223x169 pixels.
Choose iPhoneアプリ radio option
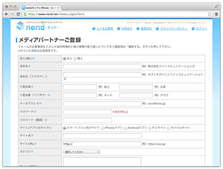(103, 128)
